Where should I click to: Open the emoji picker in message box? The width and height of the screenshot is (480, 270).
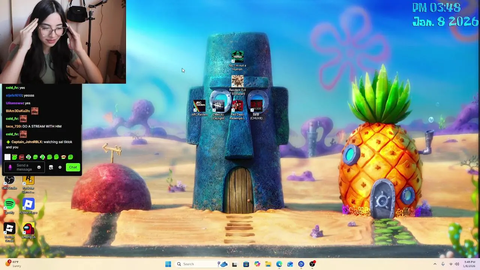[x=39, y=167]
